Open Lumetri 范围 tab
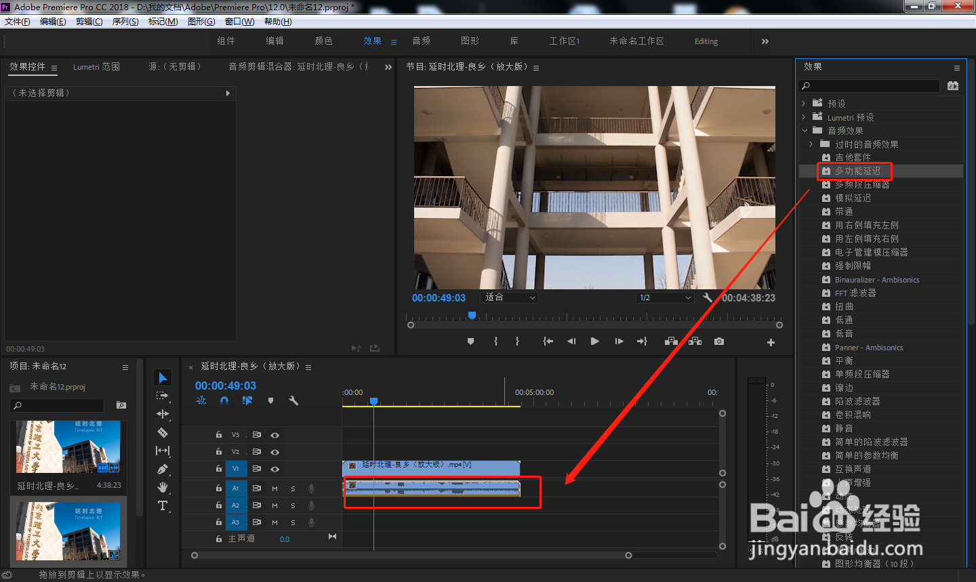 tap(96, 67)
